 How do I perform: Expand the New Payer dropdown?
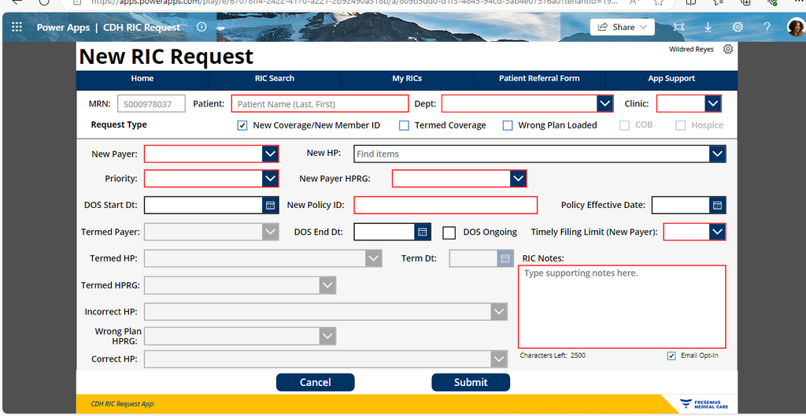[271, 154]
